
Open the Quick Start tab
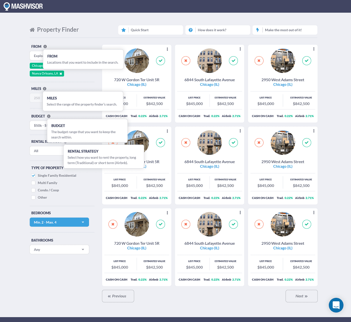click(151, 30)
